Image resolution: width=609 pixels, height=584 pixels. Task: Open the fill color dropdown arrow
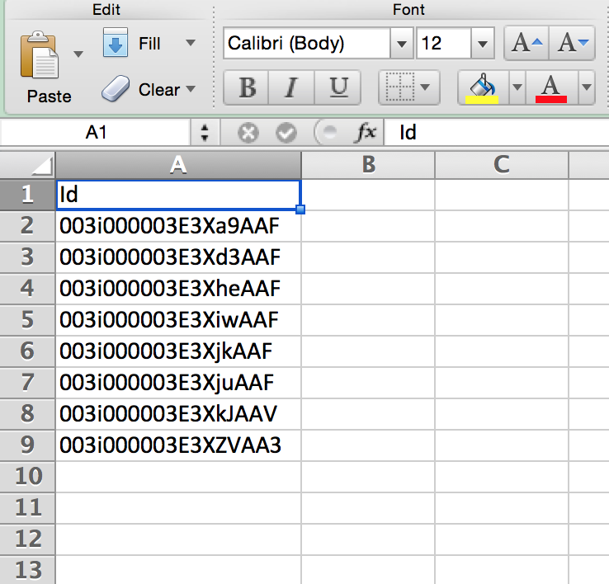pos(517,87)
